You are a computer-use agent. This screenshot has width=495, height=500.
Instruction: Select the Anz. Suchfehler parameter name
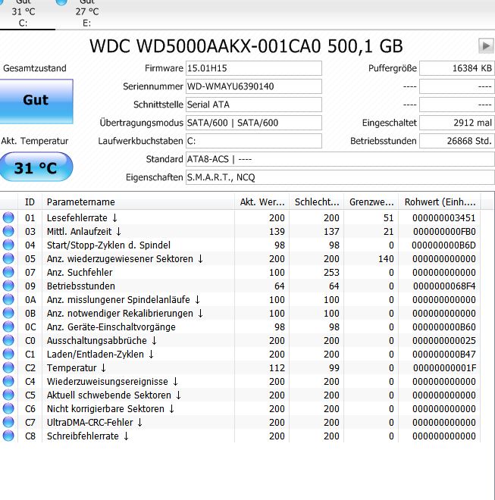[80, 272]
